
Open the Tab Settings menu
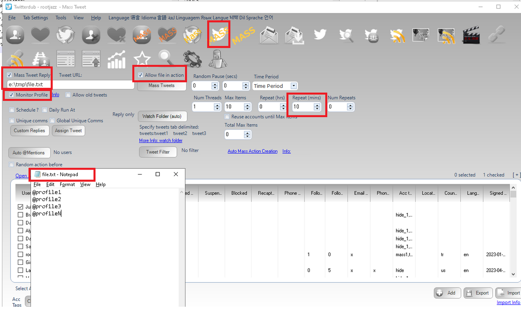point(35,18)
